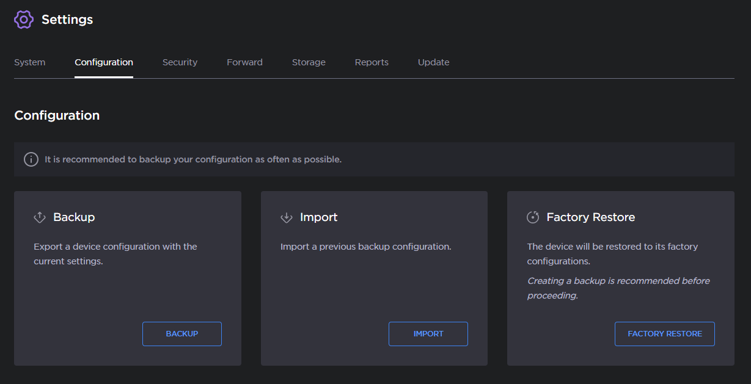Click the restore timer icon beside Factory Restore
This screenshot has height=384, width=751.
pos(532,217)
